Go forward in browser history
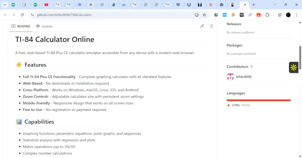Image resolution: width=302 pixels, height=158 pixels. tap(14, 15)
